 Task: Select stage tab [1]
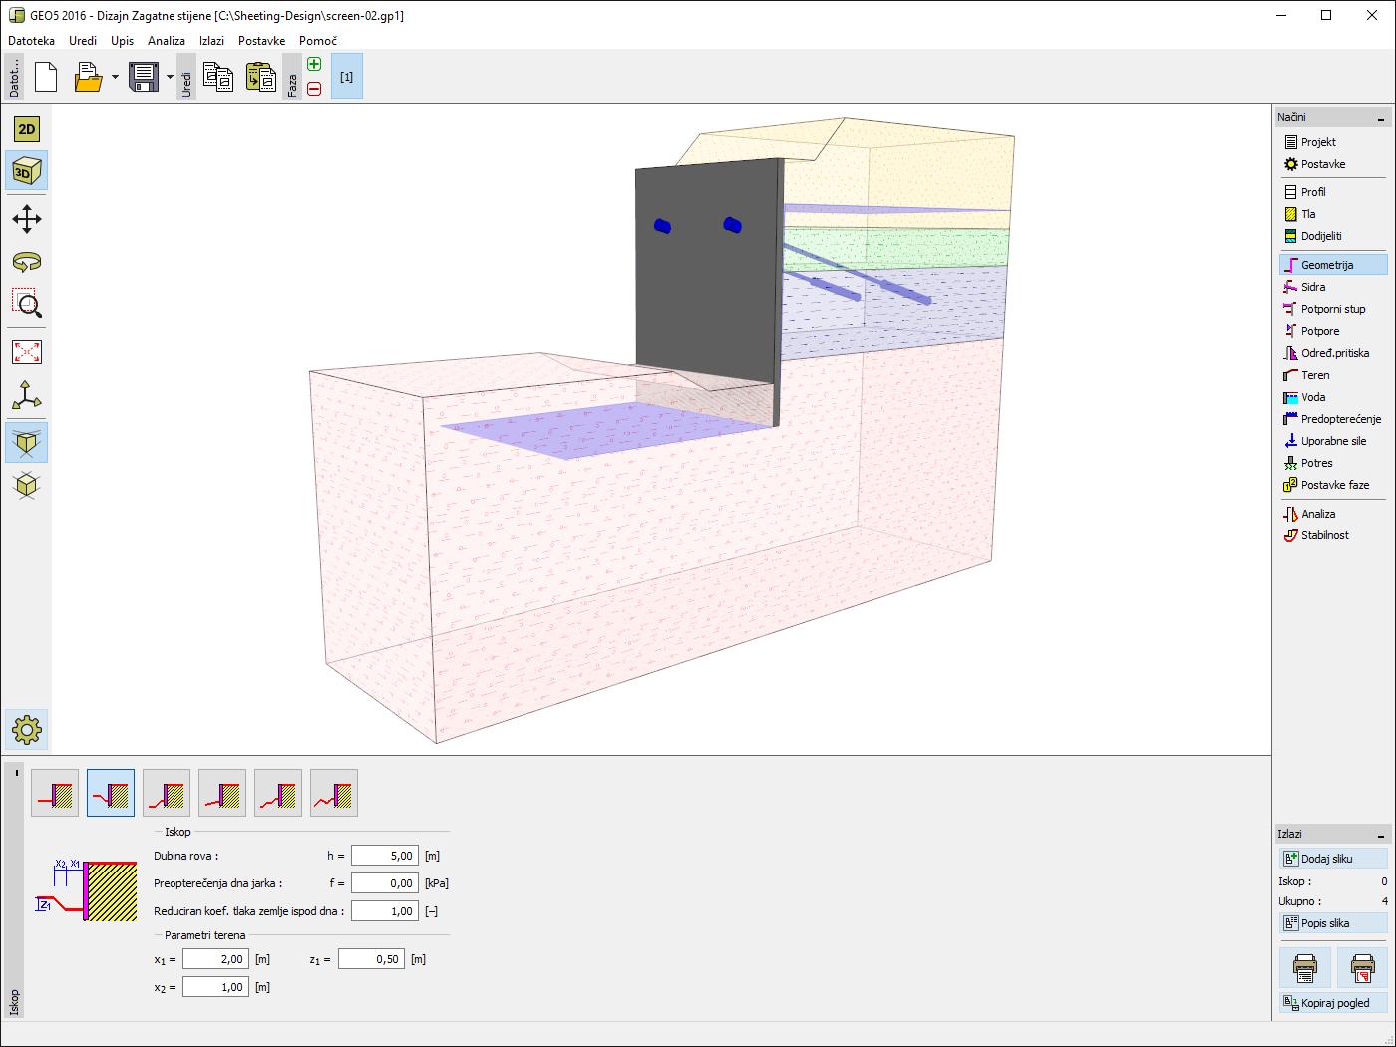(346, 77)
